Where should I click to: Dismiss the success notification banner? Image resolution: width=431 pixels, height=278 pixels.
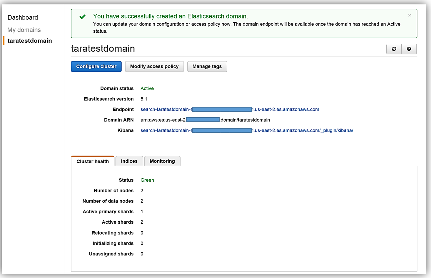tap(410, 15)
